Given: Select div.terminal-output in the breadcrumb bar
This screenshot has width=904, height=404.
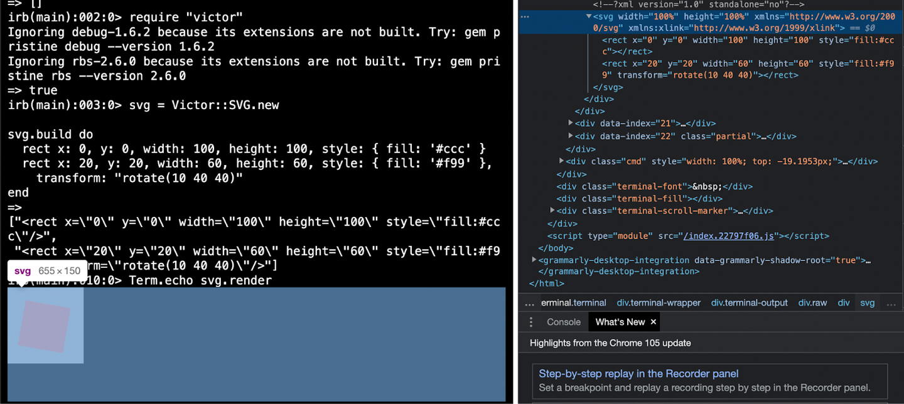Looking at the screenshot, I should point(749,302).
